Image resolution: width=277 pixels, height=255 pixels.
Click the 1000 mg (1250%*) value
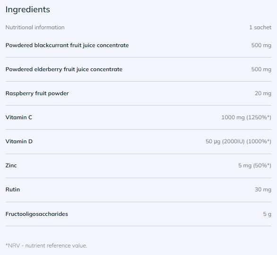coord(246,117)
